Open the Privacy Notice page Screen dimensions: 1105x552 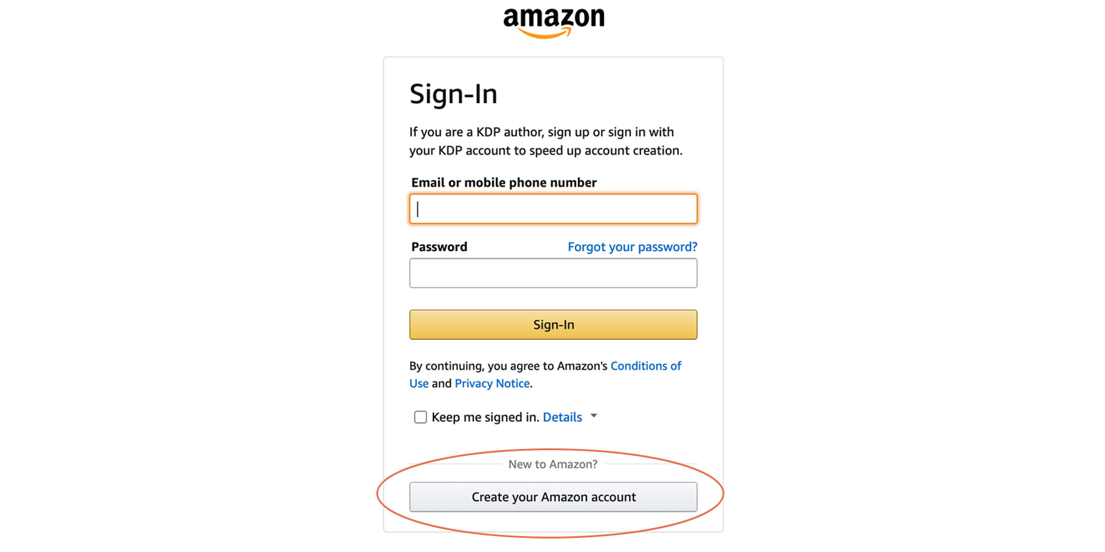pyautogui.click(x=492, y=383)
